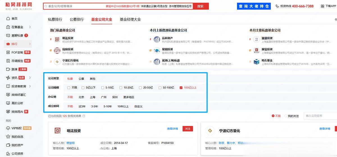Expand the 在售基金 sidebar arrow
The image size is (337, 157).
pos(30,27)
